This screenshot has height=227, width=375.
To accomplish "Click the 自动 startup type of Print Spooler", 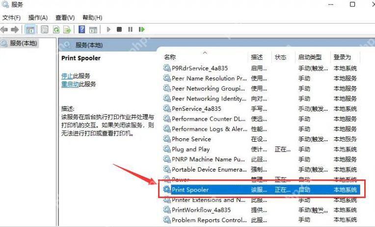I will pyautogui.click(x=304, y=190).
